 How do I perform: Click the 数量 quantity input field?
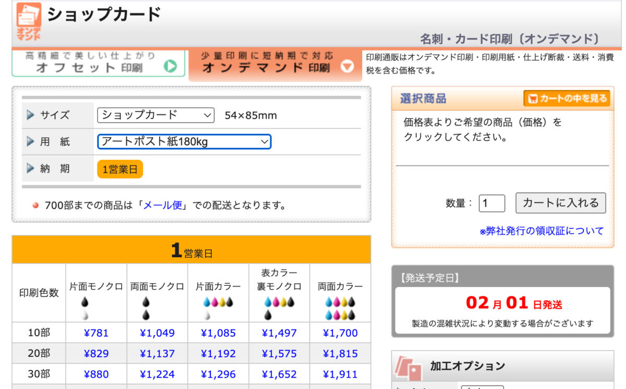491,203
